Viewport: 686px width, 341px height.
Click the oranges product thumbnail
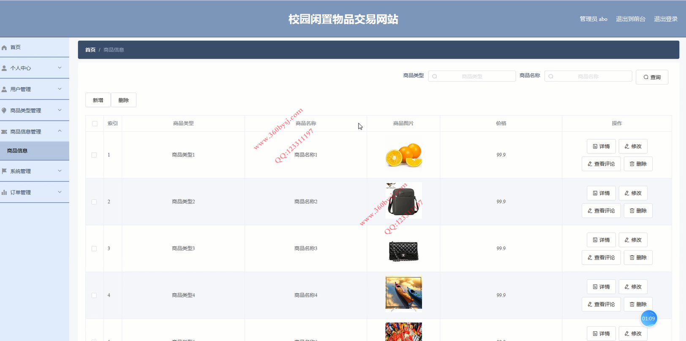point(403,155)
